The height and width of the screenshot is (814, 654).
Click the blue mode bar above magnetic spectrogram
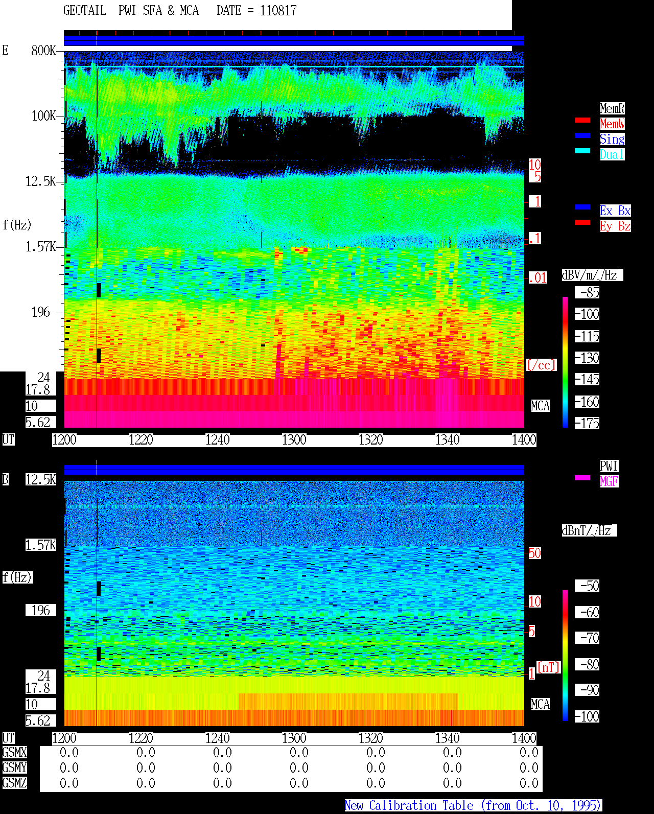pyautogui.click(x=294, y=470)
